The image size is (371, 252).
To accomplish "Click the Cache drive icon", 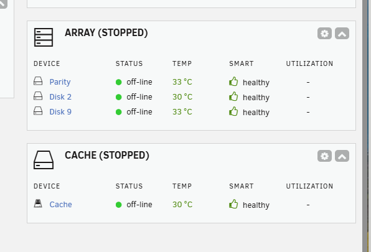I will [x=38, y=203].
